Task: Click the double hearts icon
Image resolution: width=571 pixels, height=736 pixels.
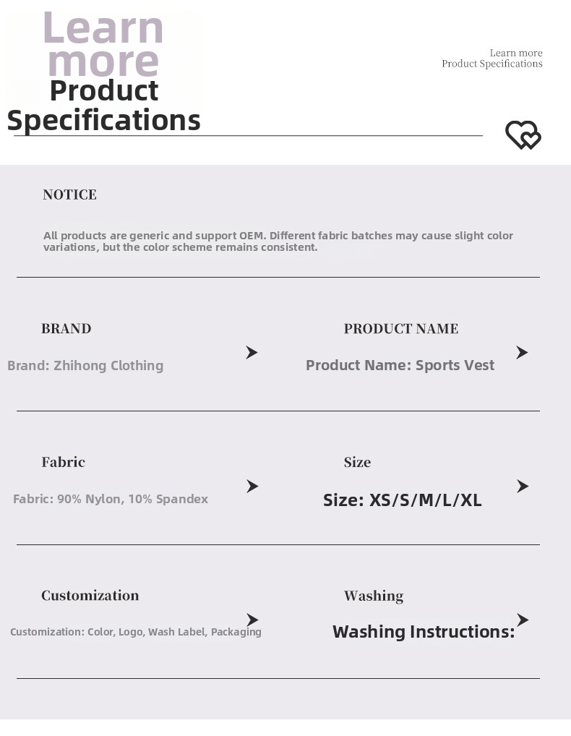Action: [x=523, y=135]
